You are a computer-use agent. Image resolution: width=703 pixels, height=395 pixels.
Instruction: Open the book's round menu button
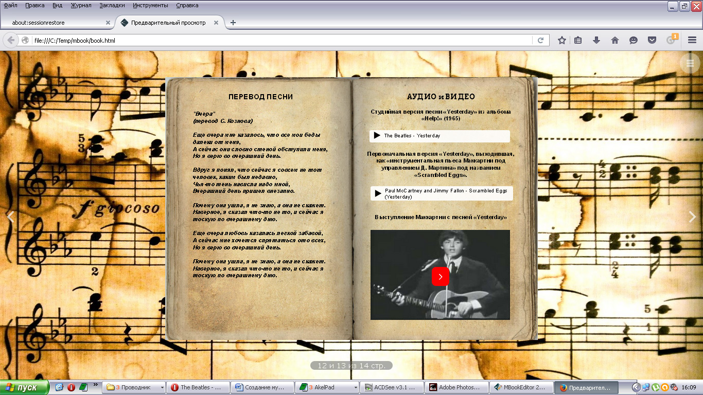pyautogui.click(x=690, y=63)
